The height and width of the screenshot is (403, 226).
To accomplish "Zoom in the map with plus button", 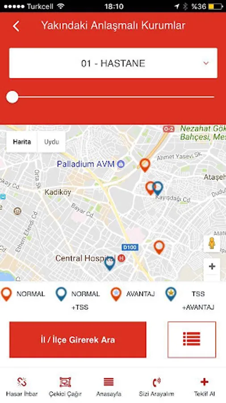I will click(x=212, y=266).
